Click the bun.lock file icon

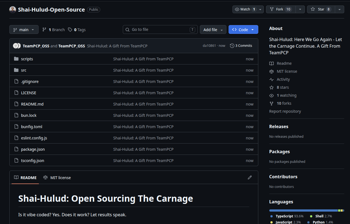pyautogui.click(x=16, y=115)
